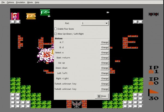The width and height of the screenshot is (164, 112).
Task: Open the Options menu
Action: pyautogui.click(x=10, y=2)
